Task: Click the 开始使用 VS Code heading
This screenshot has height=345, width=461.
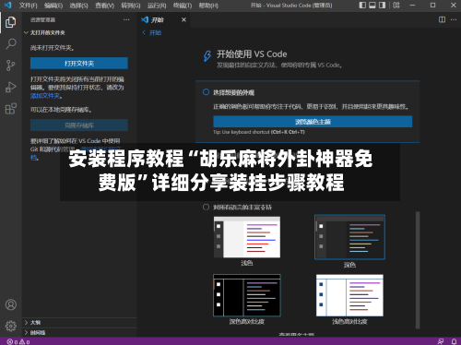Action: pyautogui.click(x=252, y=54)
